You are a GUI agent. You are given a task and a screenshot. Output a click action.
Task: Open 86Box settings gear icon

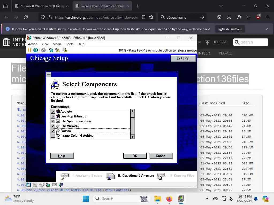[x=65, y=50]
